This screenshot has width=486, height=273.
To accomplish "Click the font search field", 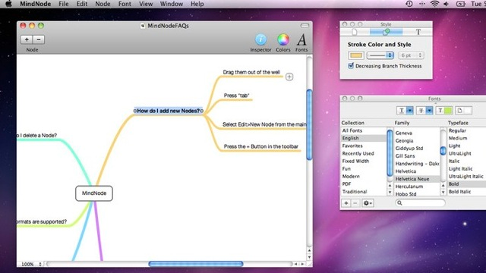I will [x=420, y=203].
